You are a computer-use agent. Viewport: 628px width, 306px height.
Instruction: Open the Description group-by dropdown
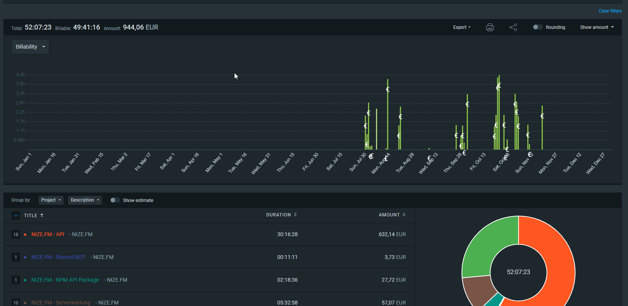[85, 200]
